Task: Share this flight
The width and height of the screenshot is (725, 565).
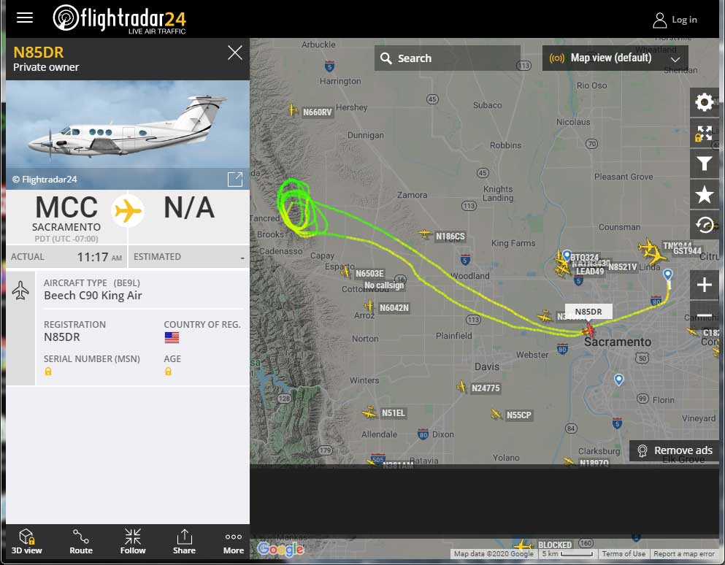Action: point(184,542)
